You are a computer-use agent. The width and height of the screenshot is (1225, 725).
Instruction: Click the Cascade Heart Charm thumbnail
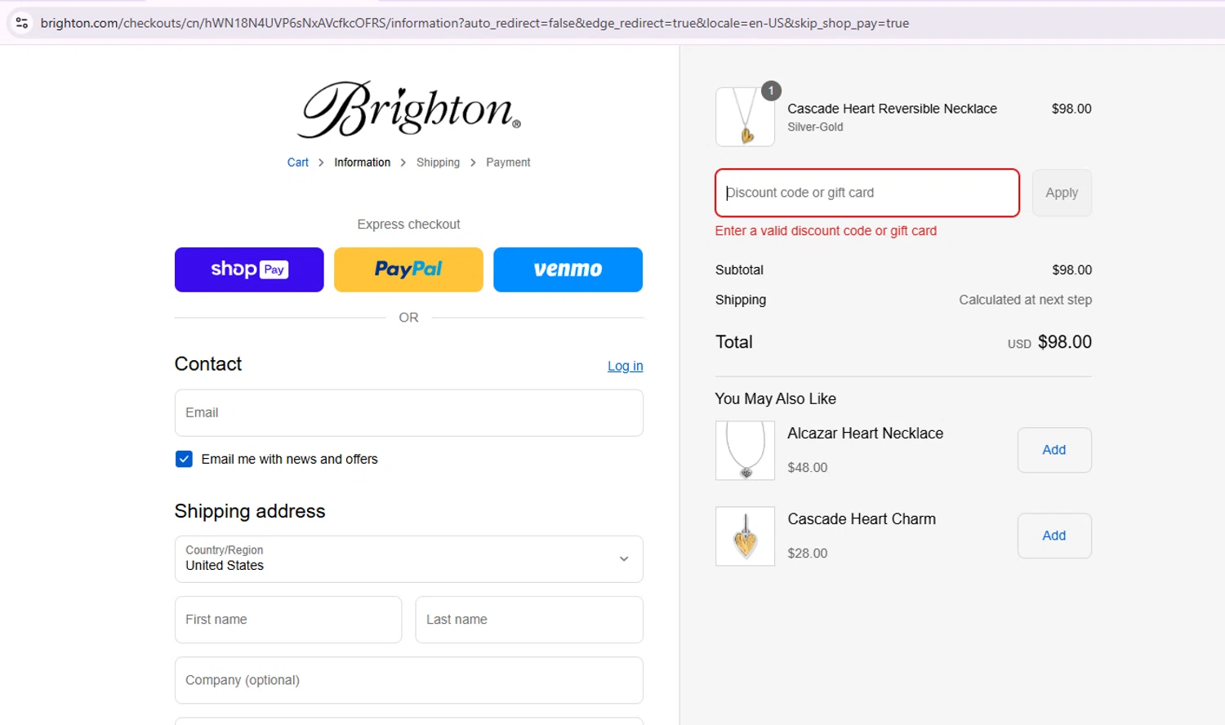point(745,536)
